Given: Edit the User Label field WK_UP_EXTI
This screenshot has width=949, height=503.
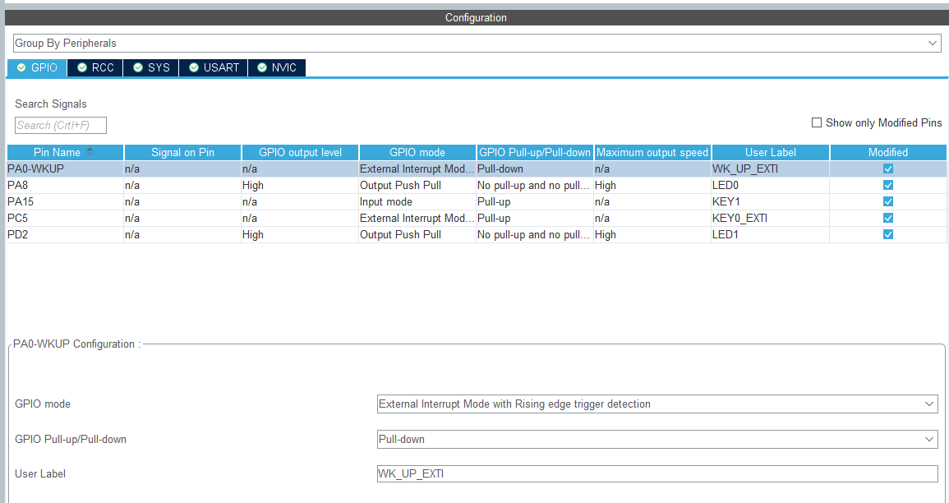Looking at the screenshot, I should (x=656, y=473).
